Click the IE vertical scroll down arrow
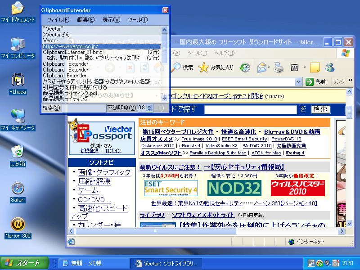The width and height of the screenshot is (360, 270). click(x=350, y=223)
